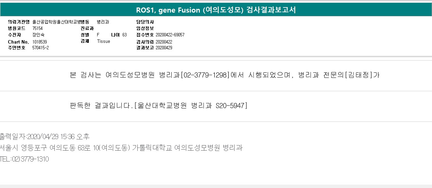Select the receipt number 20200422-69057
The width and height of the screenshot is (432, 188).
pyautogui.click(x=170, y=35)
